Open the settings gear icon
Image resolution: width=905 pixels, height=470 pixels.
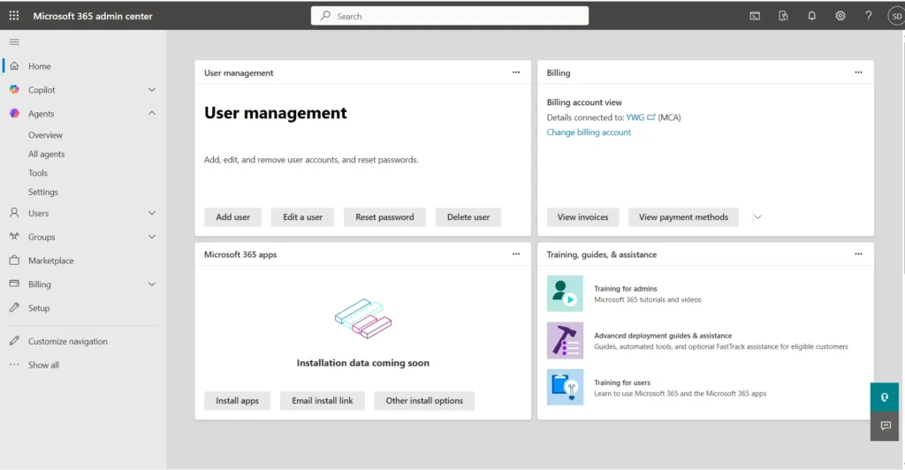pyautogui.click(x=840, y=16)
